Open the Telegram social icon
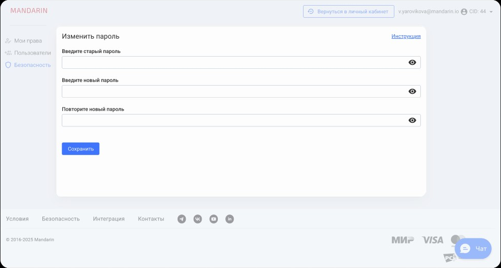The width and height of the screenshot is (501, 268). pyautogui.click(x=182, y=219)
